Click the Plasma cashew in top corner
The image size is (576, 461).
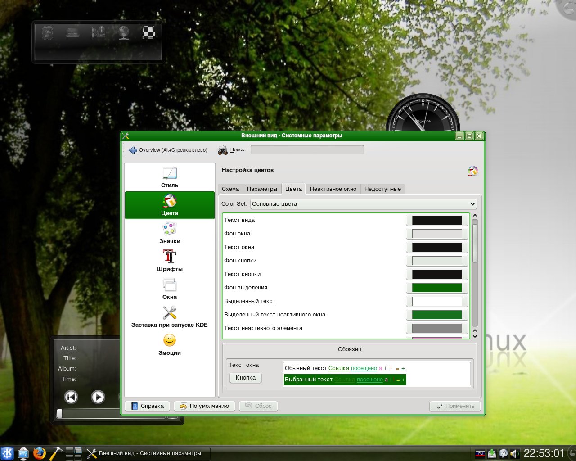pyautogui.click(x=568, y=9)
